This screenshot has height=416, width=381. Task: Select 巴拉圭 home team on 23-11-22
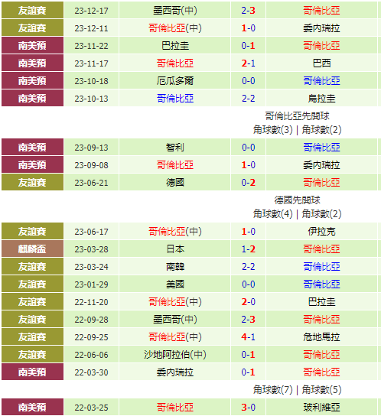pyautogui.click(x=175, y=46)
